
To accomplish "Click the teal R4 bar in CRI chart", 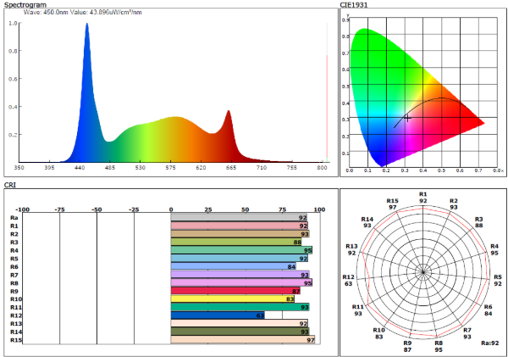I will pyautogui.click(x=241, y=250).
